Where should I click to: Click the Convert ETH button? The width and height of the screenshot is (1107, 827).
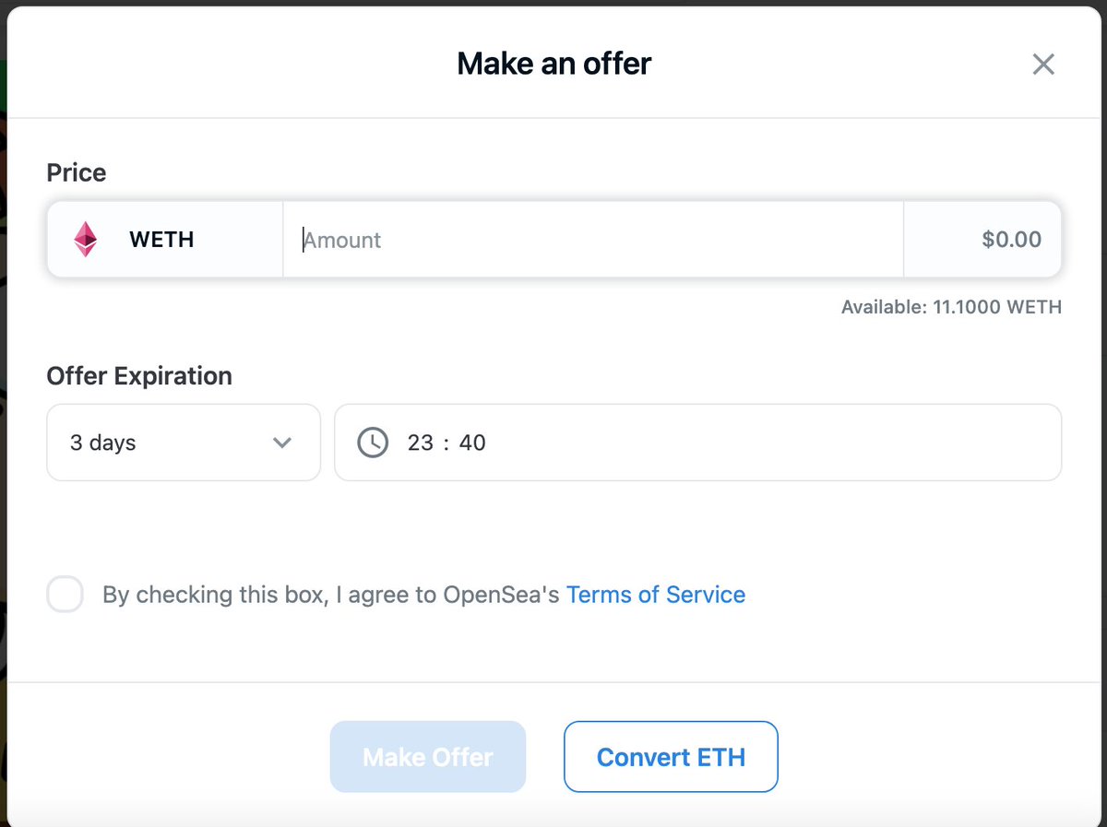click(671, 757)
